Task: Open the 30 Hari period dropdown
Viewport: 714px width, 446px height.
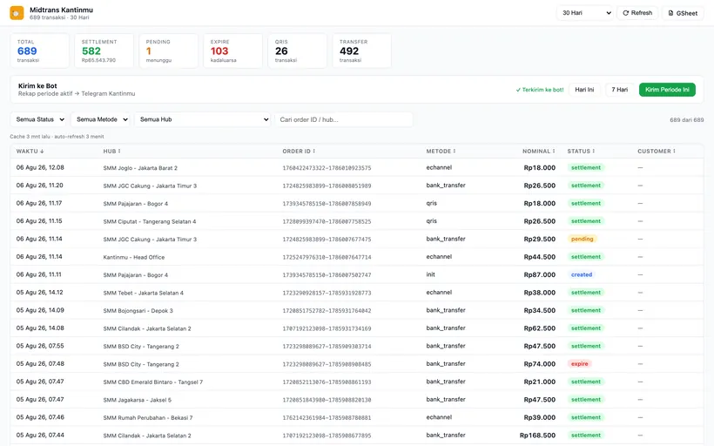Action: pyautogui.click(x=586, y=13)
